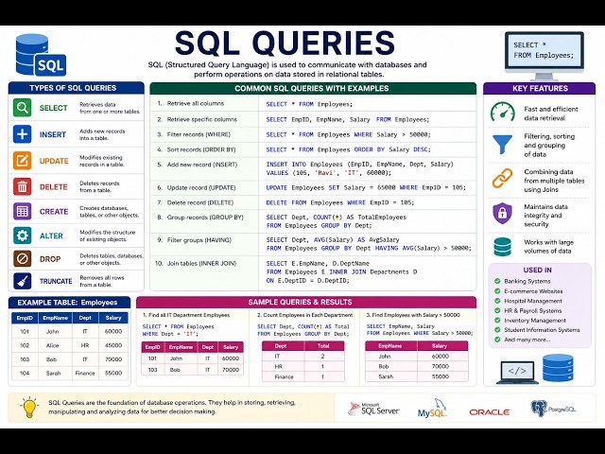
Task: Click the Sort records (ORDER BY) label
Action: point(201,149)
